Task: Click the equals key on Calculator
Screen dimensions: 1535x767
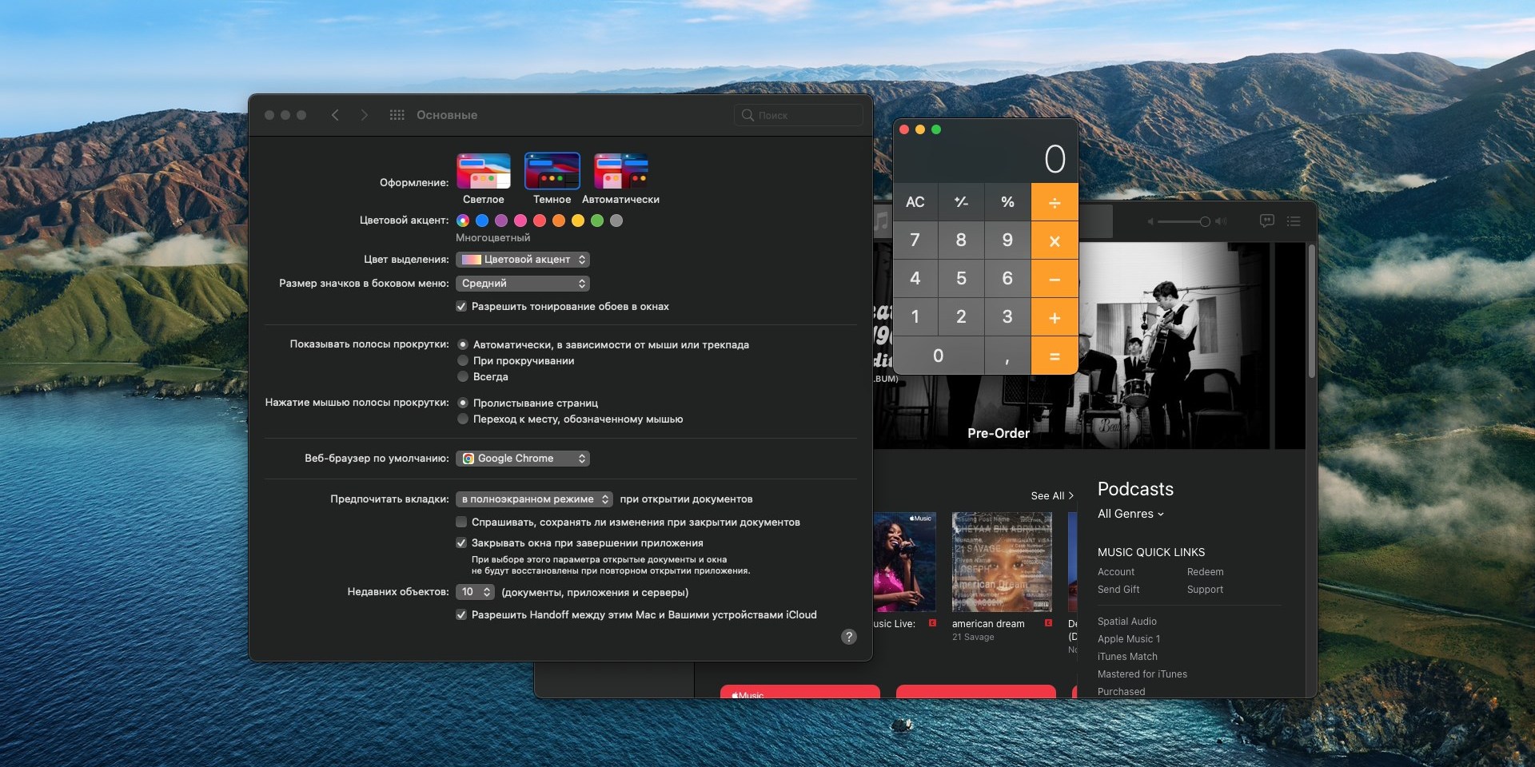Action: (1055, 356)
